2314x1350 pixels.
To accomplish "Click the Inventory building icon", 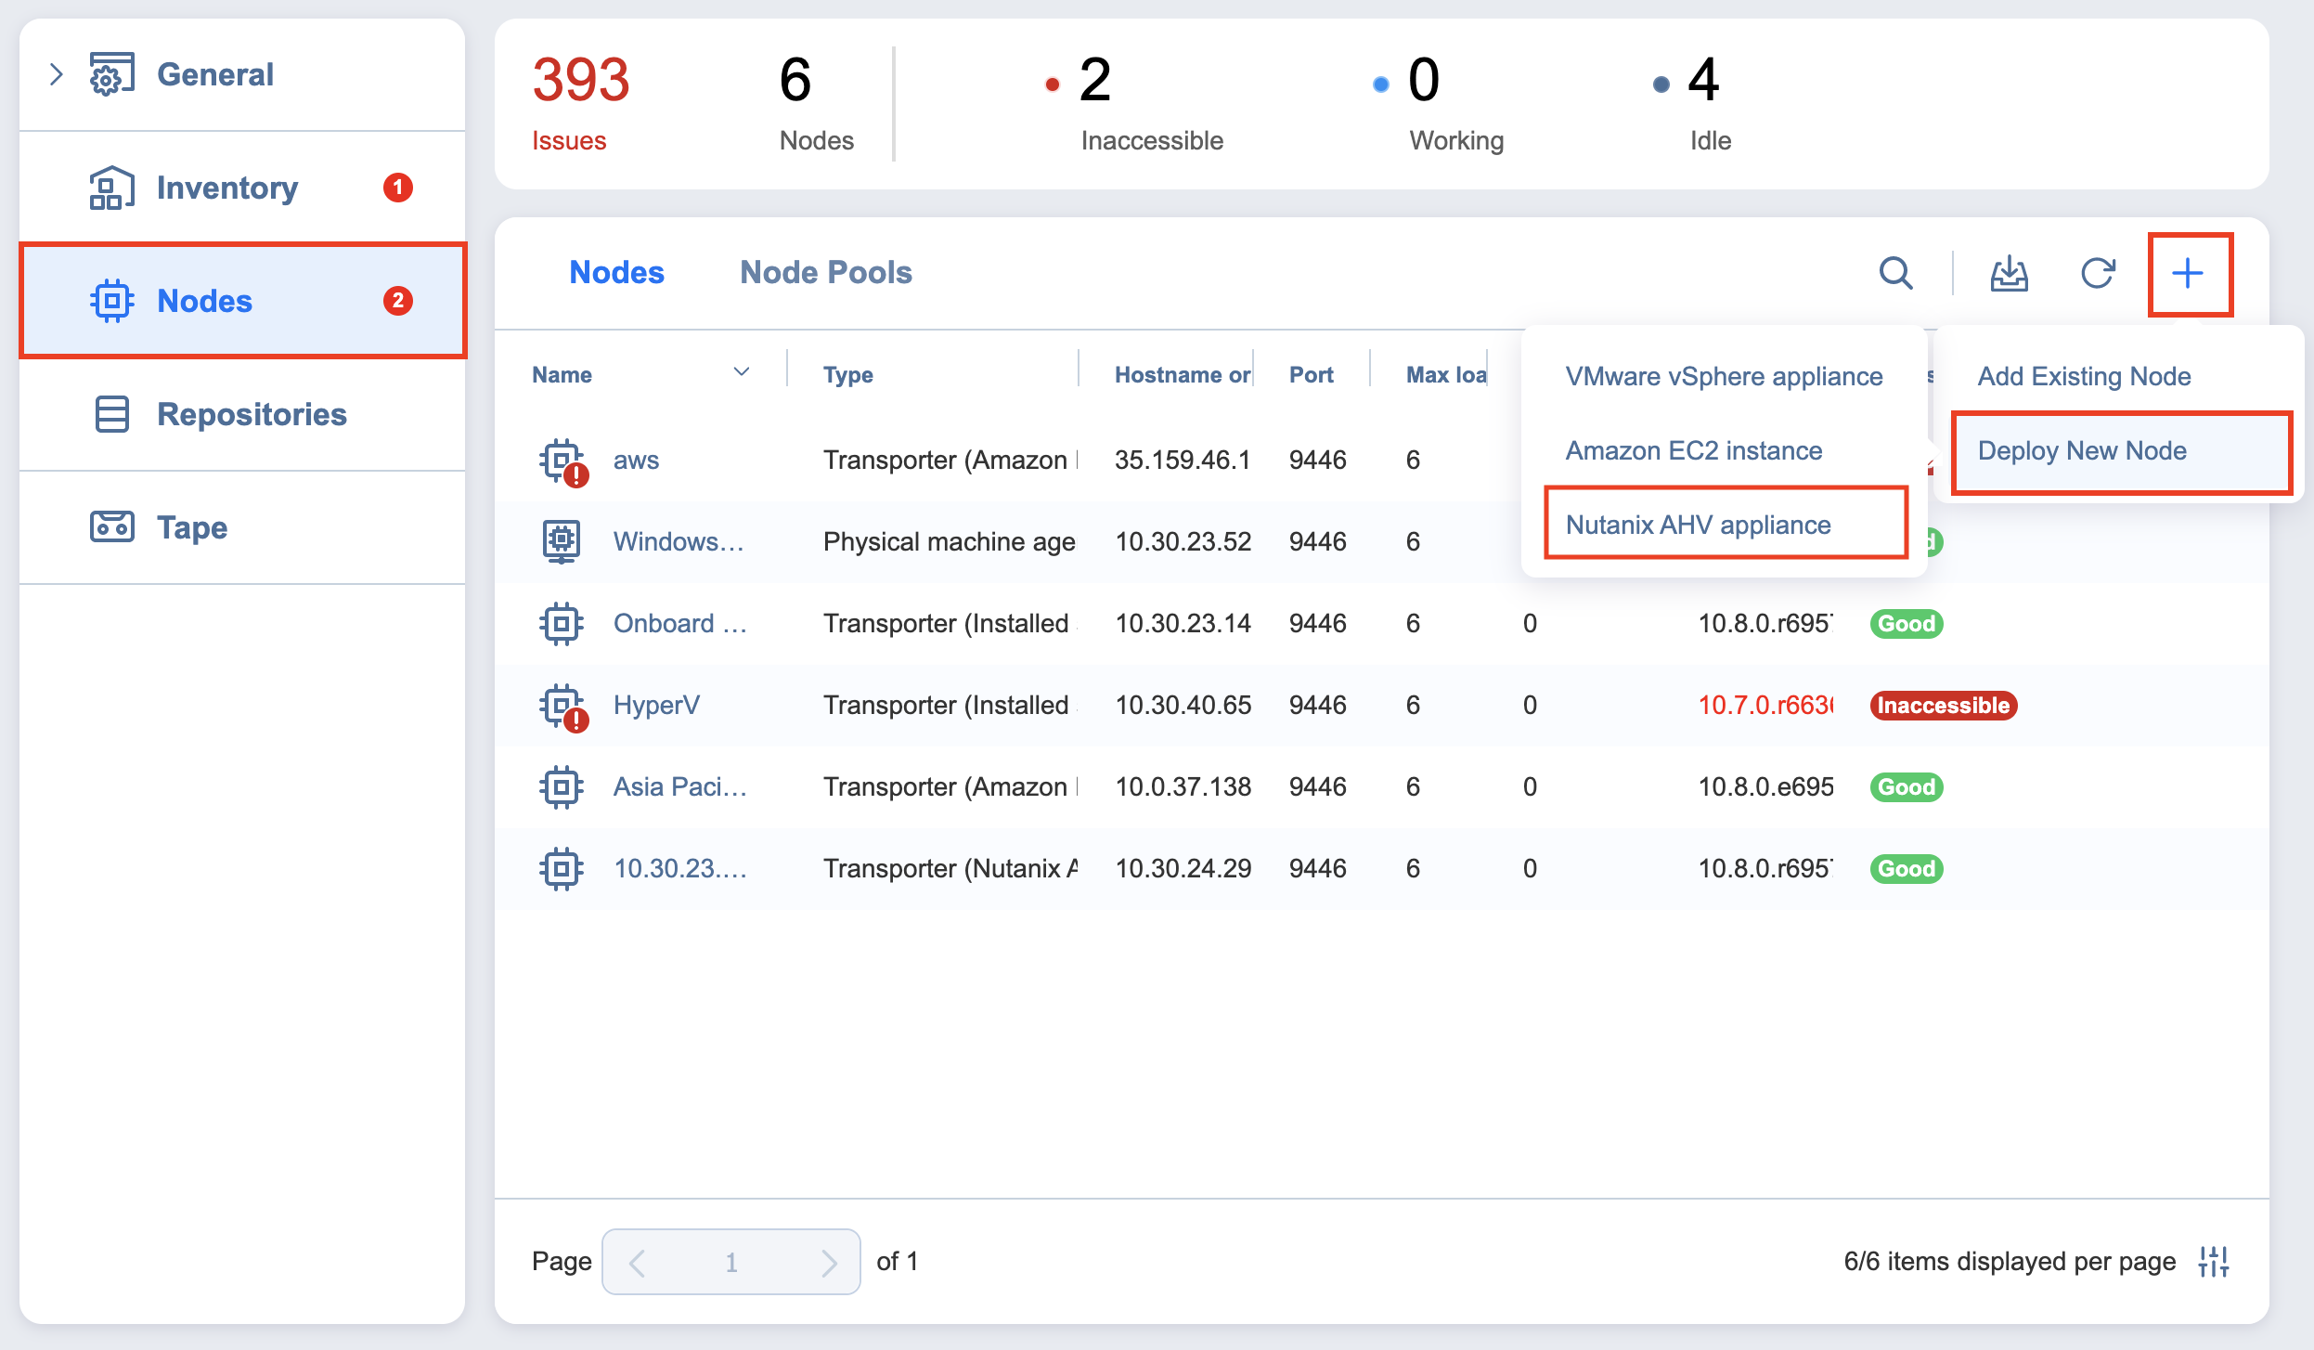I will tap(112, 188).
